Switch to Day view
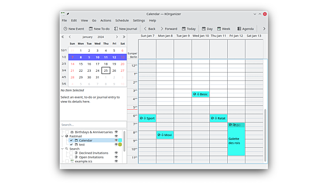This screenshot has width=328, height=185. click(207, 29)
